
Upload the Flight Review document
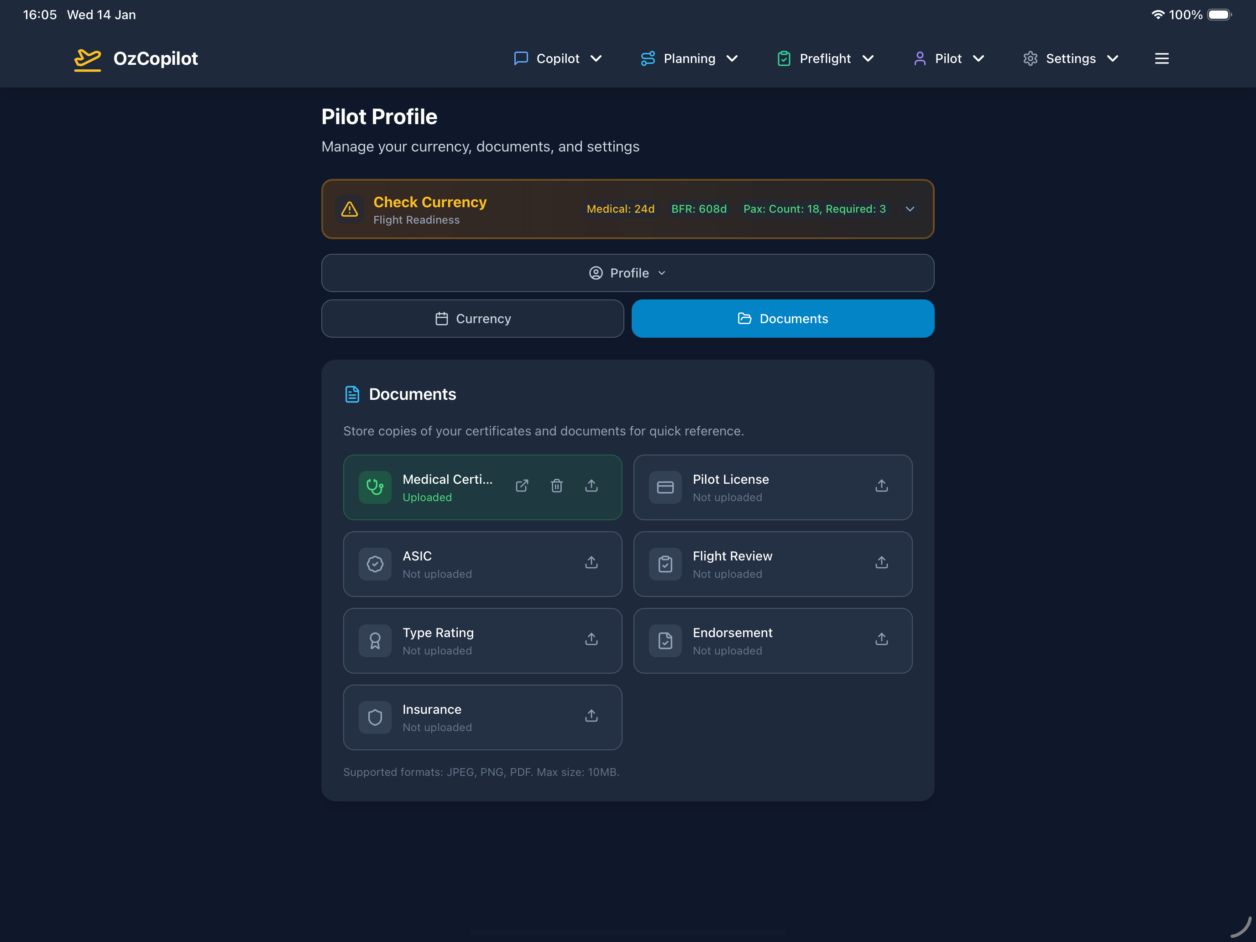pyautogui.click(x=881, y=563)
